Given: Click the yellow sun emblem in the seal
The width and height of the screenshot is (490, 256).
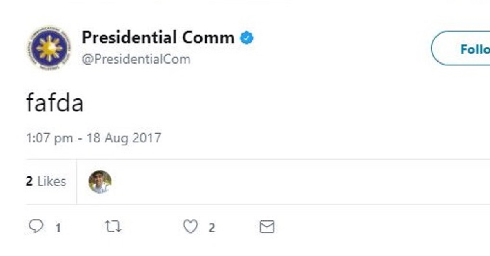Looking at the screenshot, I should pos(49,48).
